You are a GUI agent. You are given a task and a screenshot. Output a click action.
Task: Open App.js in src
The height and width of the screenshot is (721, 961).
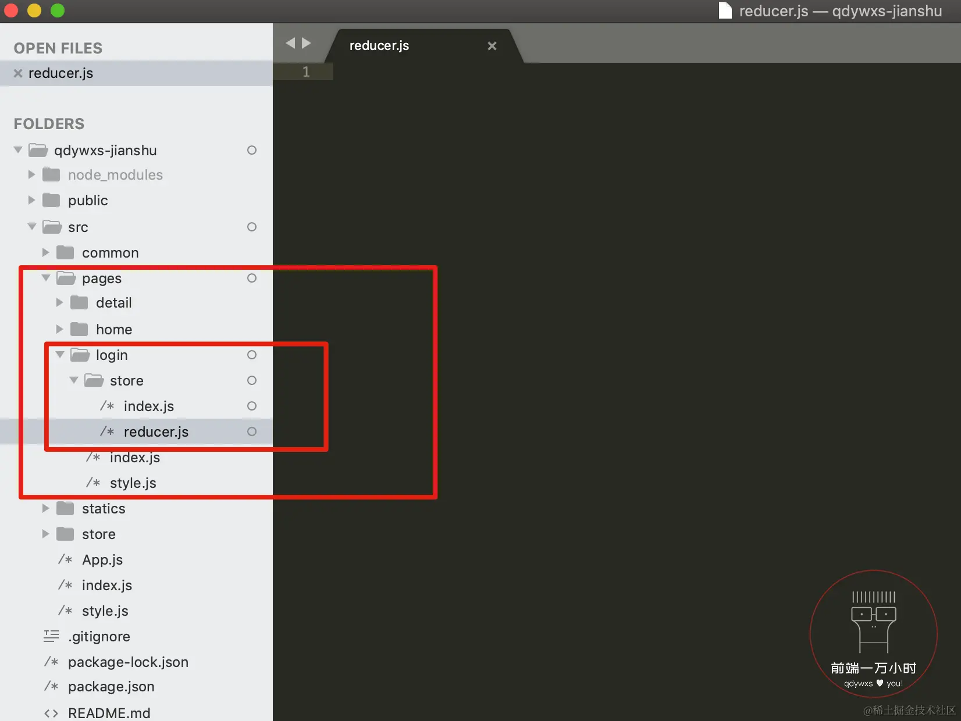click(x=102, y=560)
